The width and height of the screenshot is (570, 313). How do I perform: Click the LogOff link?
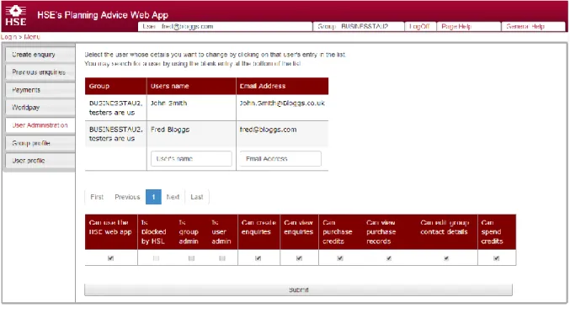[420, 27]
